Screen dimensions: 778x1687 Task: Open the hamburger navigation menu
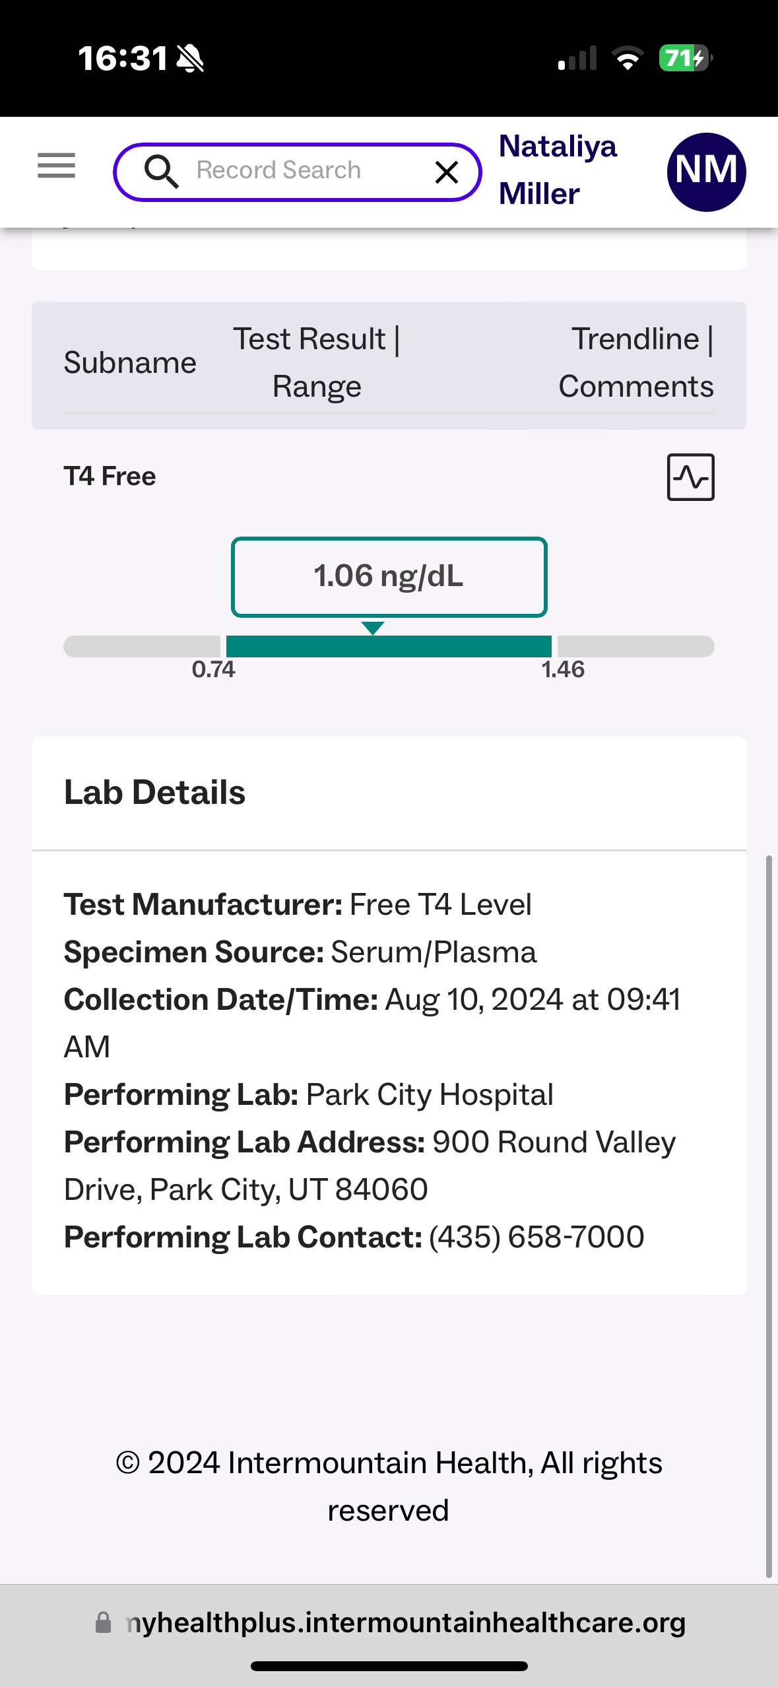coord(56,165)
